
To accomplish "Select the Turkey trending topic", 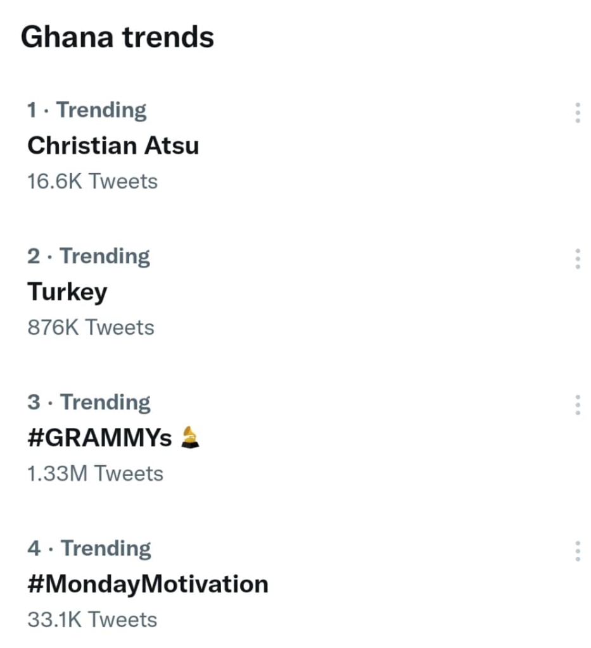I will pyautogui.click(x=67, y=292).
